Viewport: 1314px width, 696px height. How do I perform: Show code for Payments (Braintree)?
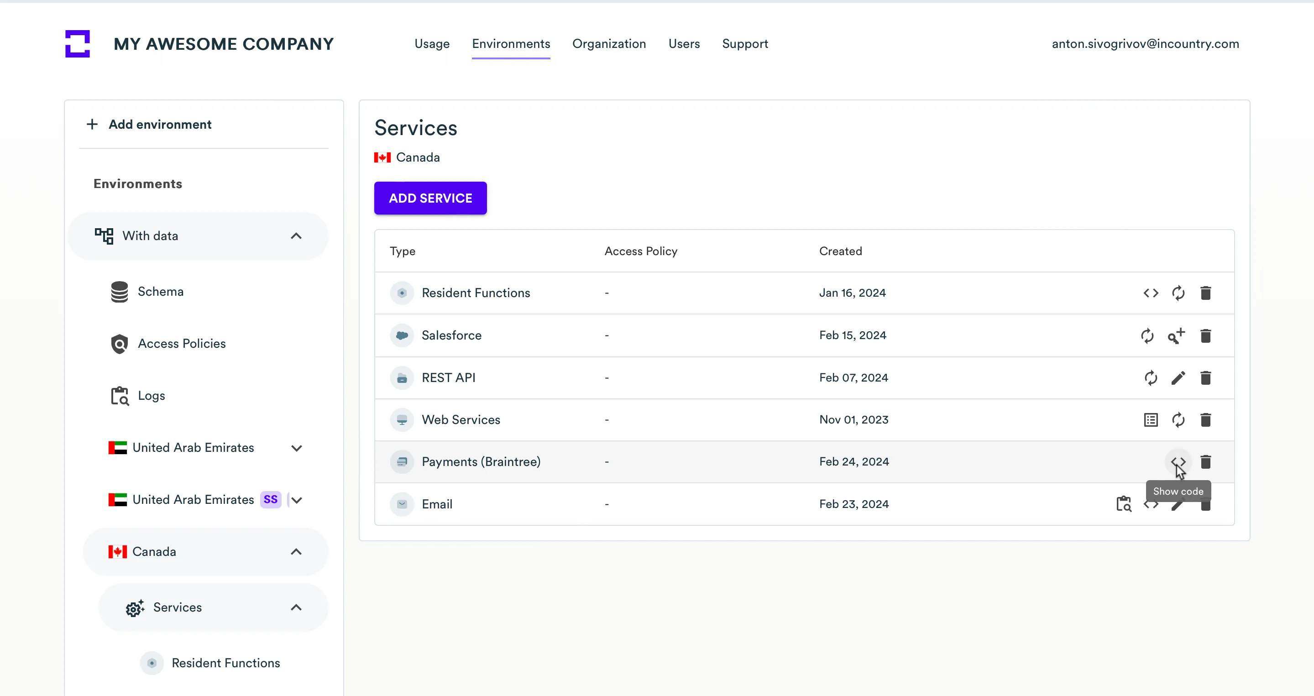pyautogui.click(x=1178, y=462)
